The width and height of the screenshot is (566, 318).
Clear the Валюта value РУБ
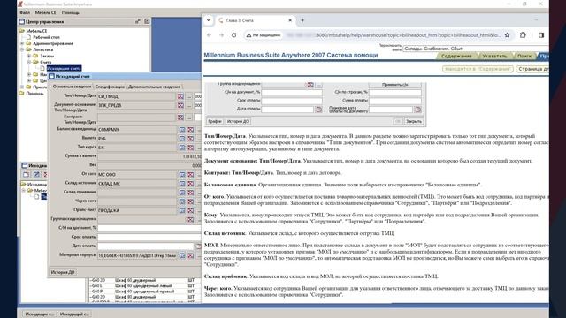pyautogui.click(x=190, y=139)
